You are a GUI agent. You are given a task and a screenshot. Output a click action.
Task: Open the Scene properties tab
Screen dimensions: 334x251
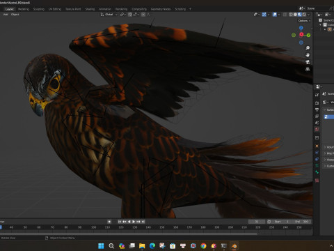[x=317, y=123]
